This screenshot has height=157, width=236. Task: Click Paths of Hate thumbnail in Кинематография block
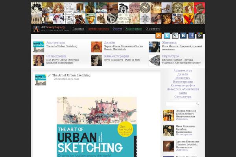click(x=96, y=60)
